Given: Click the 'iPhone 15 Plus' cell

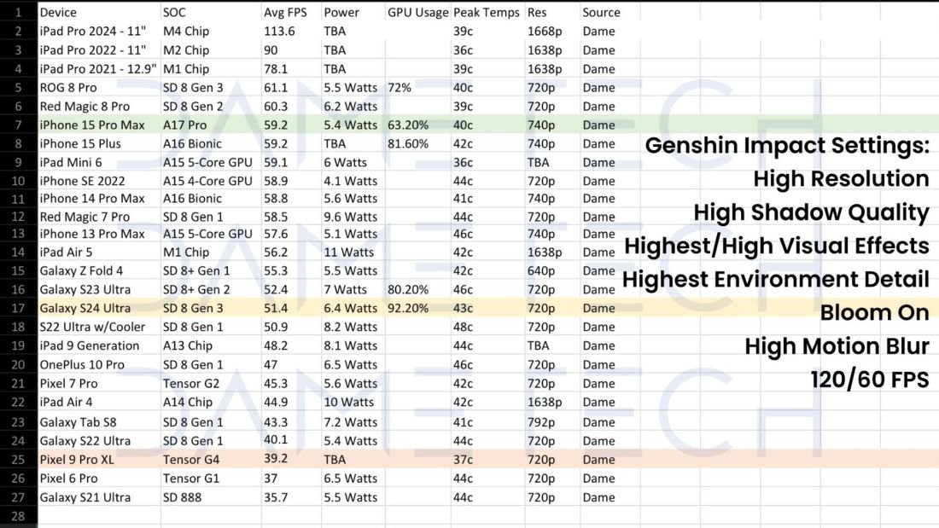Looking at the screenshot, I should coord(99,143).
